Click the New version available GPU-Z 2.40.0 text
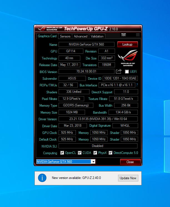This screenshot has height=207, width=170. [x=76, y=178]
